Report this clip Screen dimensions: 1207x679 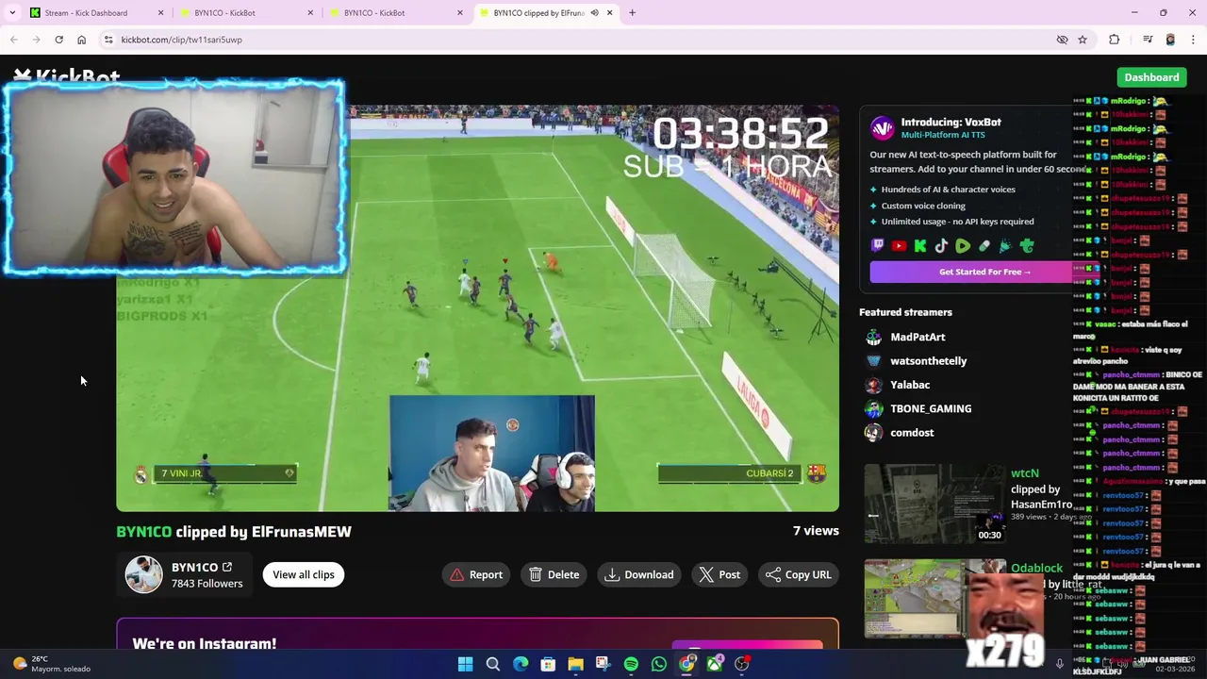[x=476, y=574]
